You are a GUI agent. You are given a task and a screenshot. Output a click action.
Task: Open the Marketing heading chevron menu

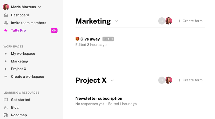click(x=116, y=21)
